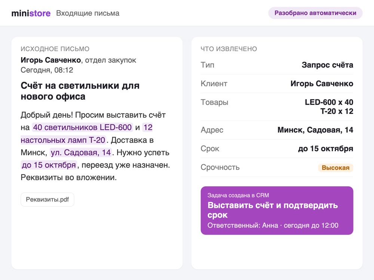The height and width of the screenshot is (280, 374).
Task: Click the extracted item LED-600 x 40
Action: (x=329, y=102)
